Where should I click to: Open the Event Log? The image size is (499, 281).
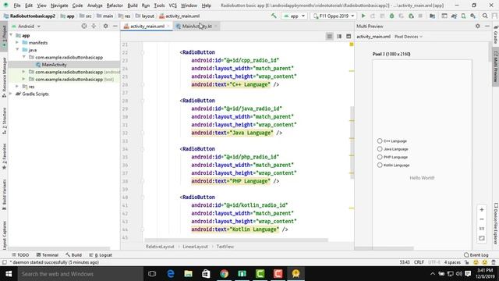pos(476,255)
